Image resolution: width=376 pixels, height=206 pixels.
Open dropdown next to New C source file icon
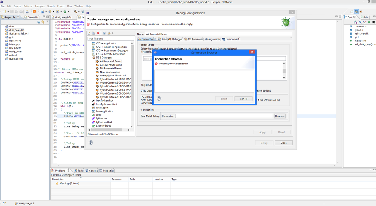pos(61,12)
